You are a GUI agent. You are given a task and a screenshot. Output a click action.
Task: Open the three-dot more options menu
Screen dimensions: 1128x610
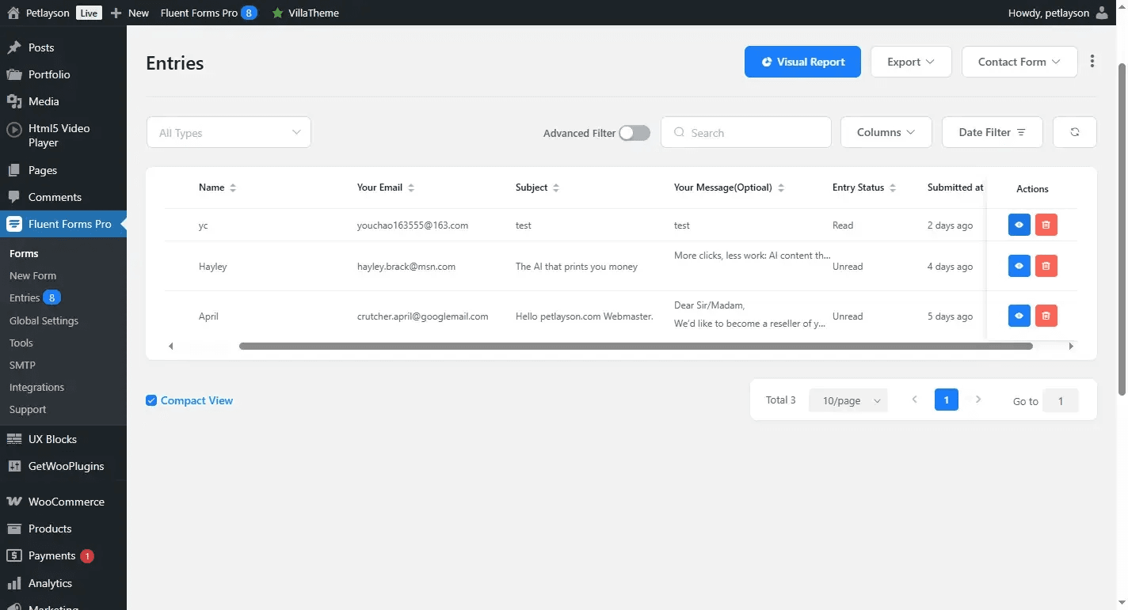tap(1092, 62)
